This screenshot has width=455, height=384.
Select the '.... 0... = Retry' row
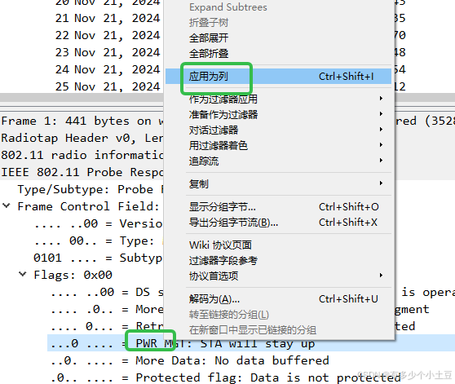[x=106, y=326]
